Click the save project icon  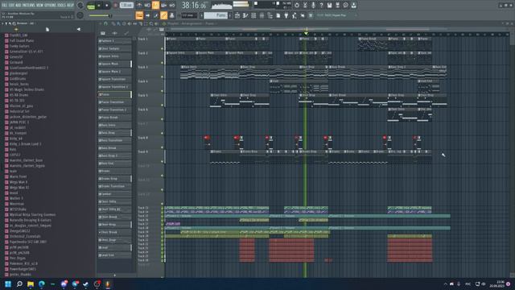tap(329, 6)
